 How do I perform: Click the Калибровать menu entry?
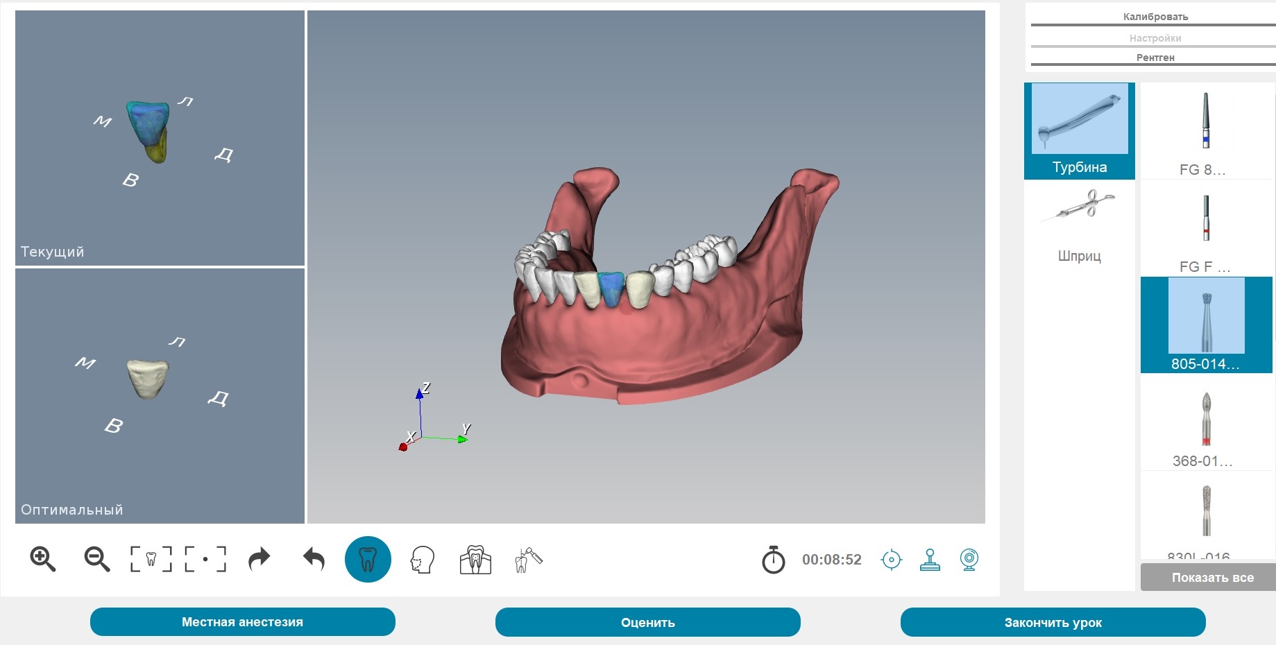coord(1154,17)
